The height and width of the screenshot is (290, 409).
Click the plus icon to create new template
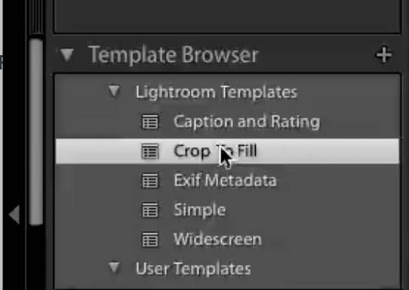click(383, 55)
